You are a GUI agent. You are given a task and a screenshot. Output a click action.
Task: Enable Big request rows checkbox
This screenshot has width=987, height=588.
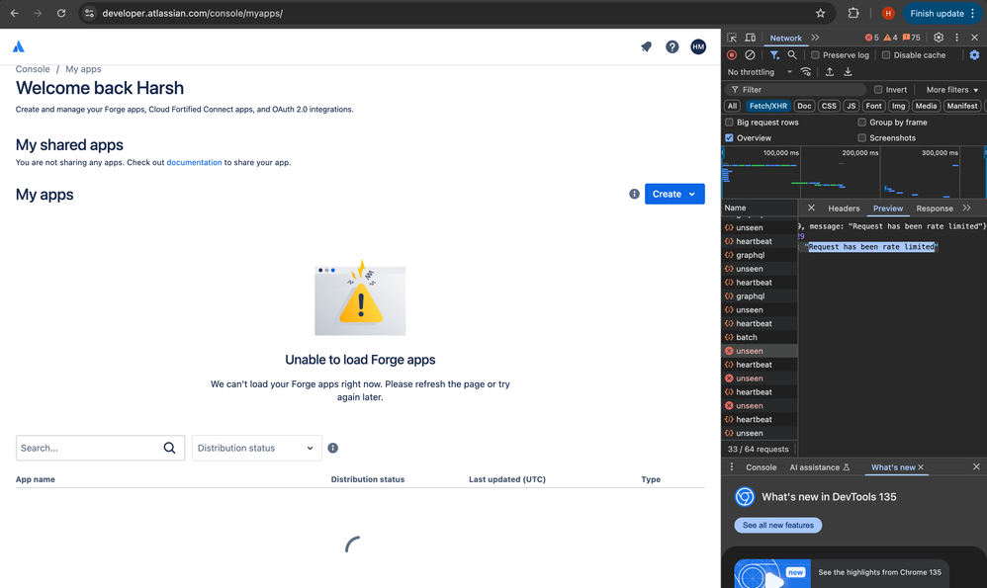(x=730, y=122)
